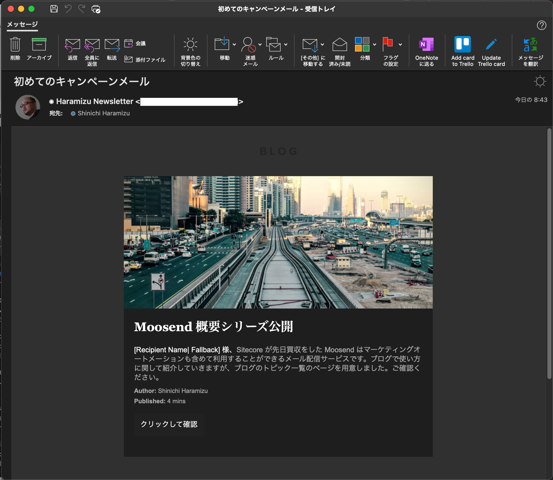Click the Author: Shinichi Haramizu line
The height and width of the screenshot is (480, 553).
(171, 391)
